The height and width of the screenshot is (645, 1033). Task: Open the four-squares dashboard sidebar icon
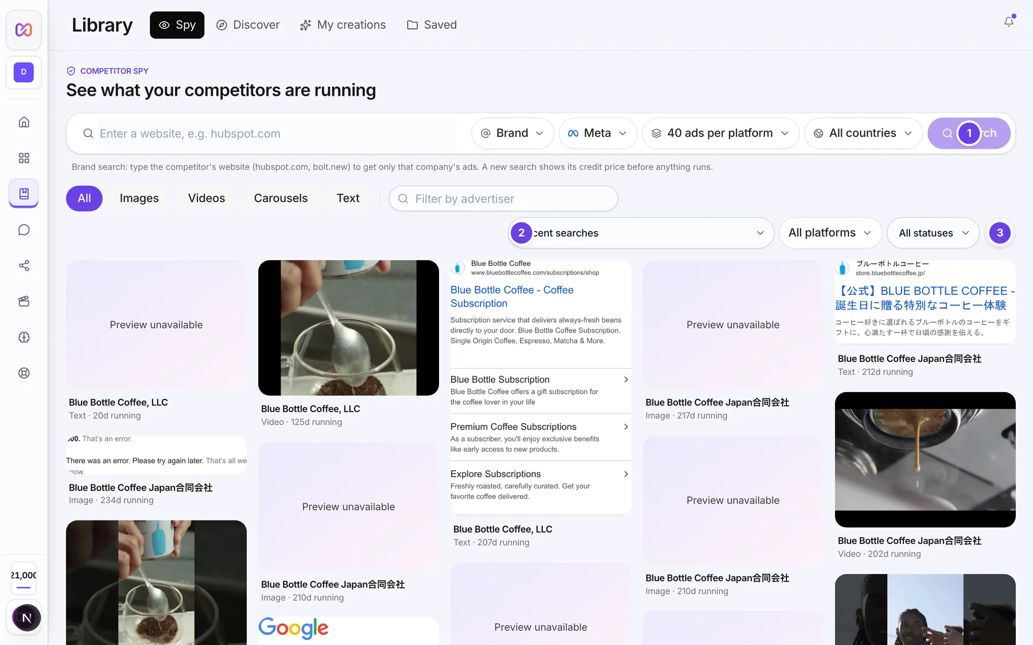(x=24, y=158)
